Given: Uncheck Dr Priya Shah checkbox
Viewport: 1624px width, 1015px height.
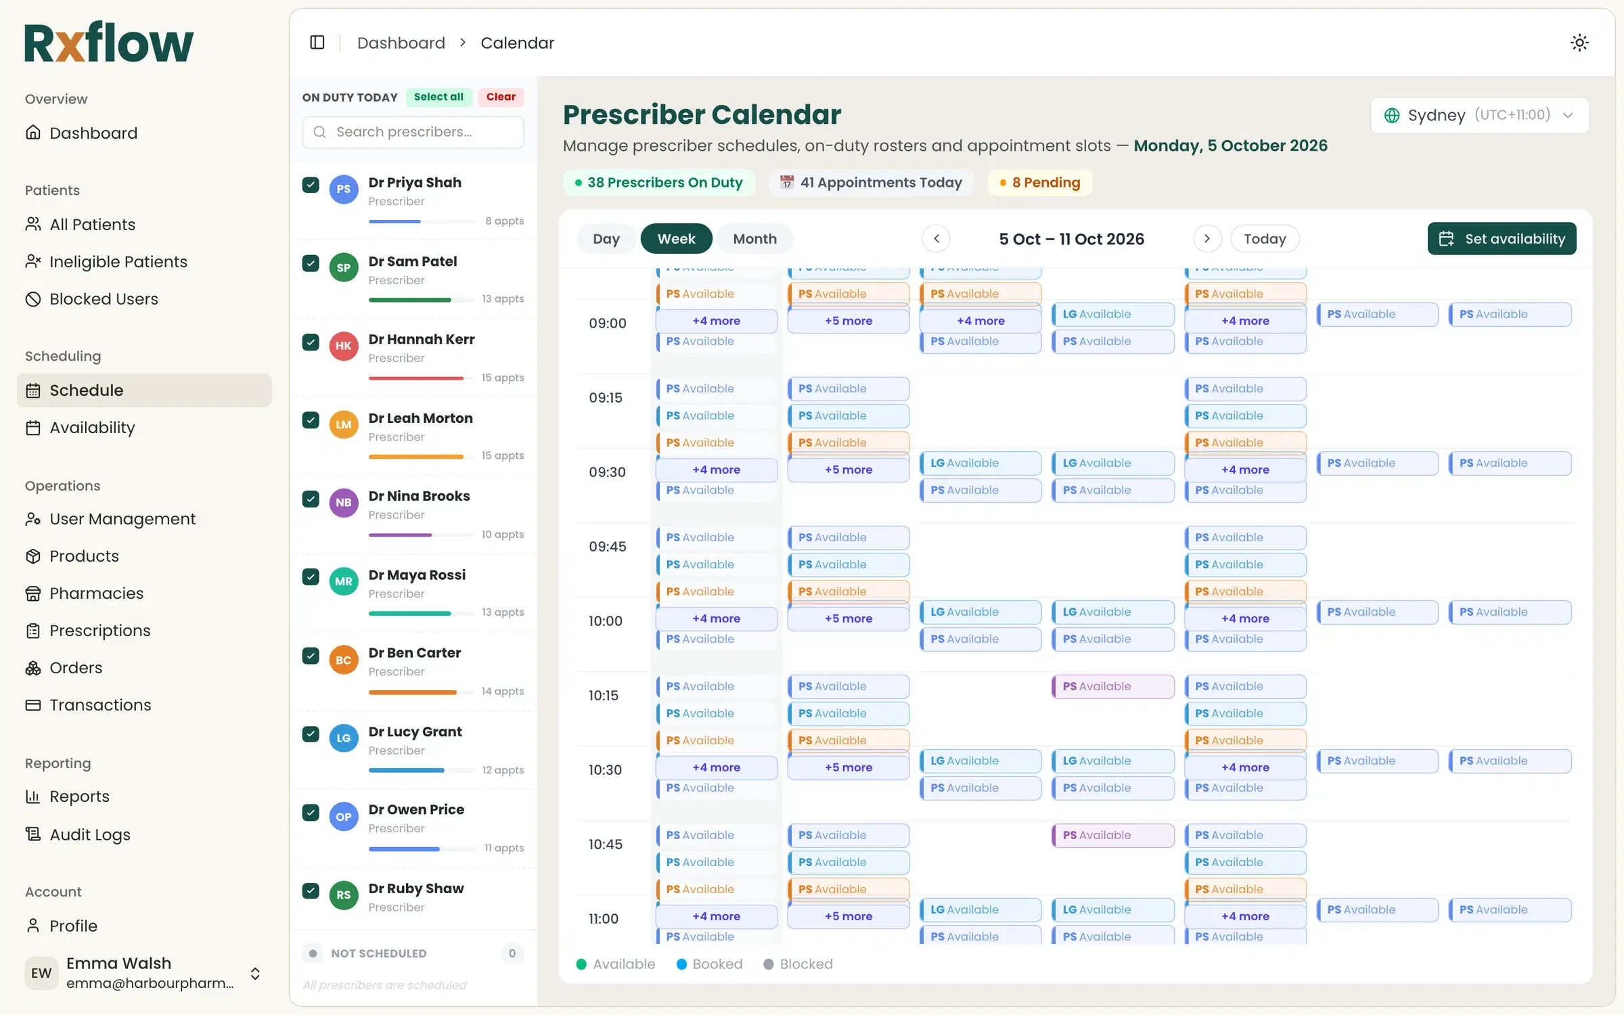Looking at the screenshot, I should pos(311,185).
